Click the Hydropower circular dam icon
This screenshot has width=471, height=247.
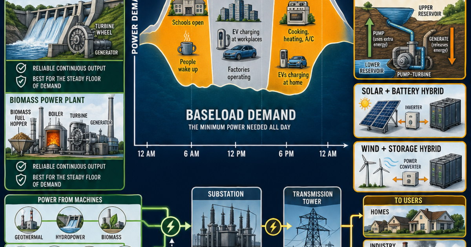click(70, 220)
